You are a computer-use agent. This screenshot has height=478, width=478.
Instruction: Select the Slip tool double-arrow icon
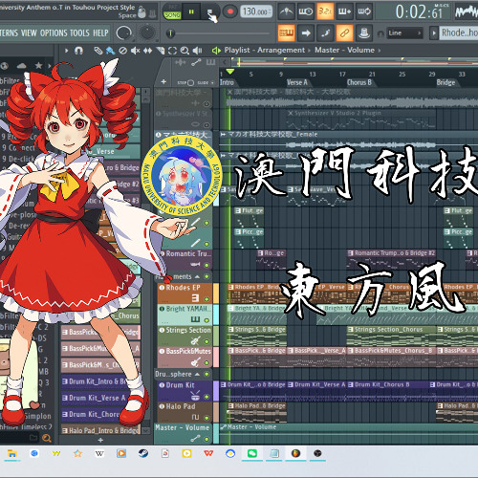[147, 51]
